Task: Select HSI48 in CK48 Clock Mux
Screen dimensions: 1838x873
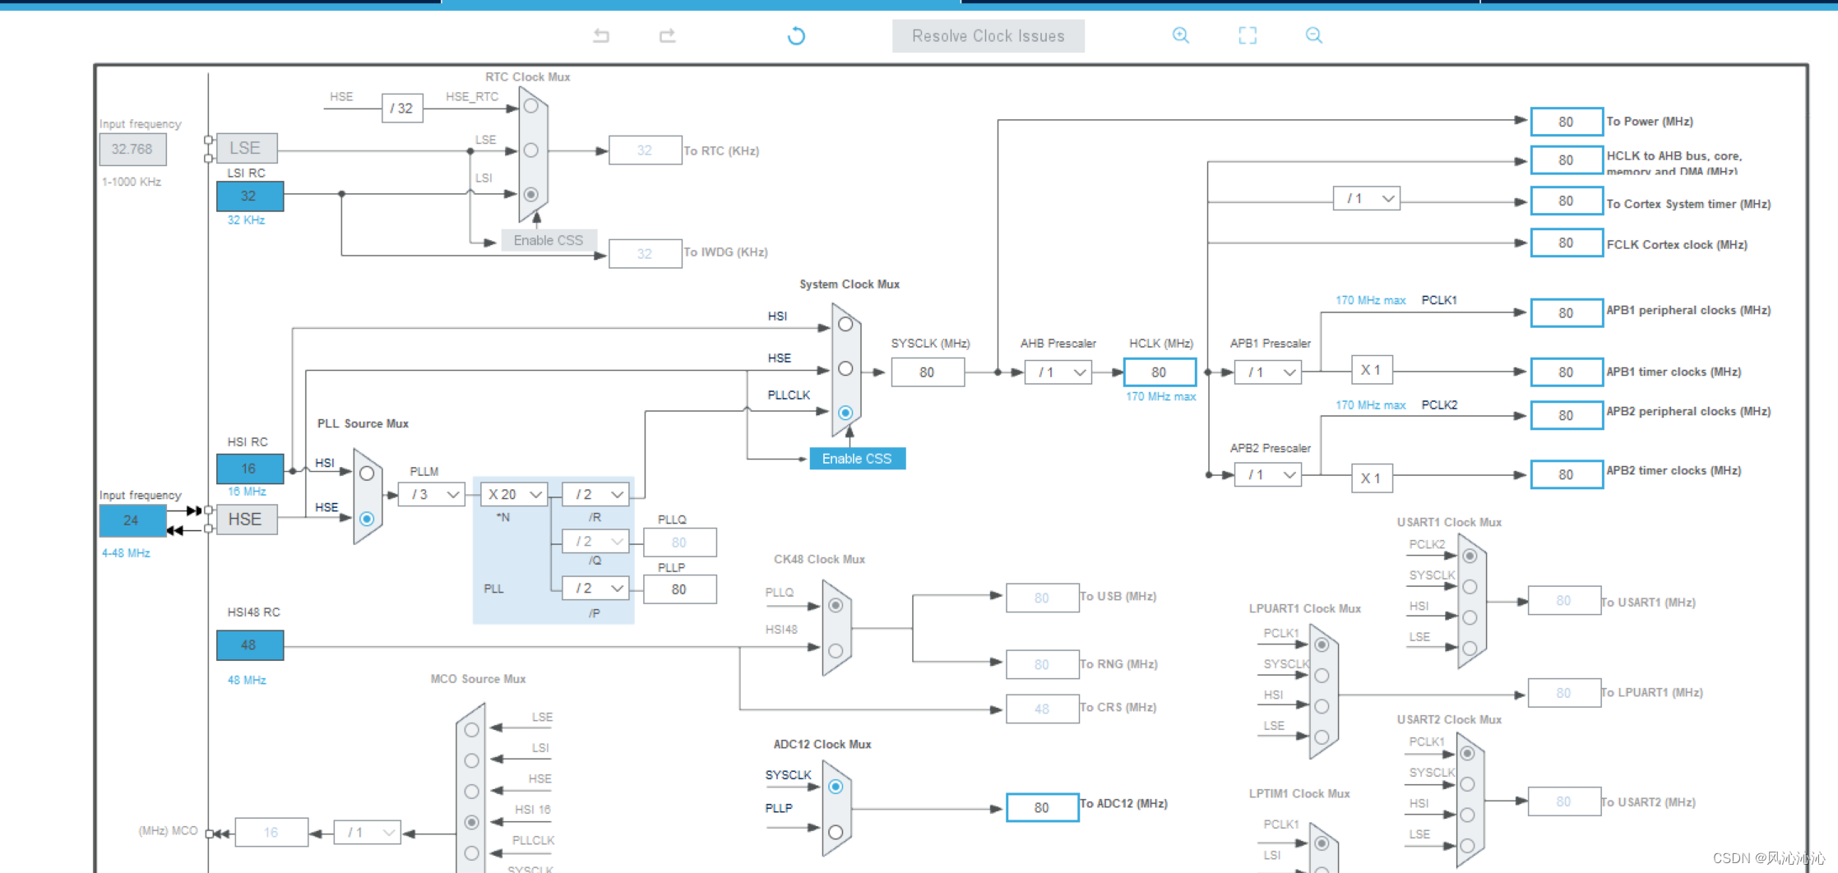Action: [x=836, y=650]
